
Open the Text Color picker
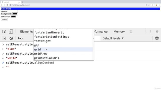pos(13,17)
